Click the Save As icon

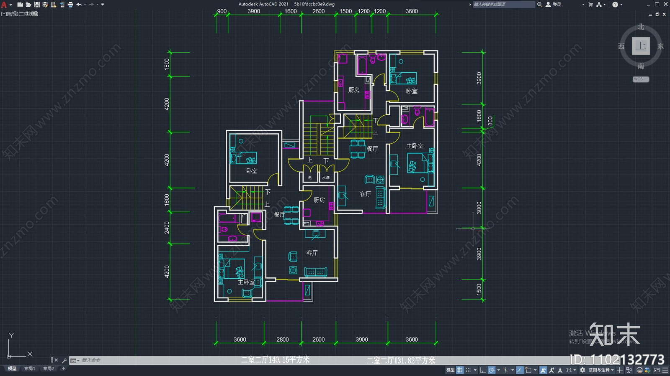tap(45, 5)
